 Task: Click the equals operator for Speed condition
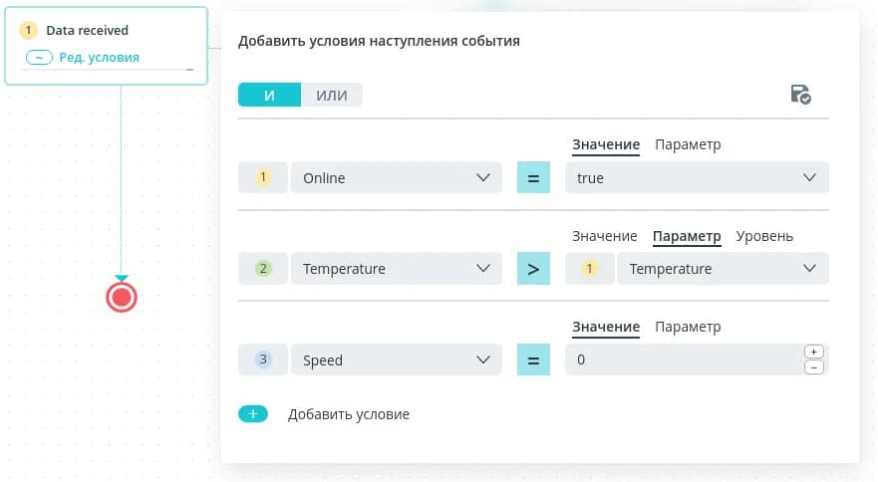point(533,361)
